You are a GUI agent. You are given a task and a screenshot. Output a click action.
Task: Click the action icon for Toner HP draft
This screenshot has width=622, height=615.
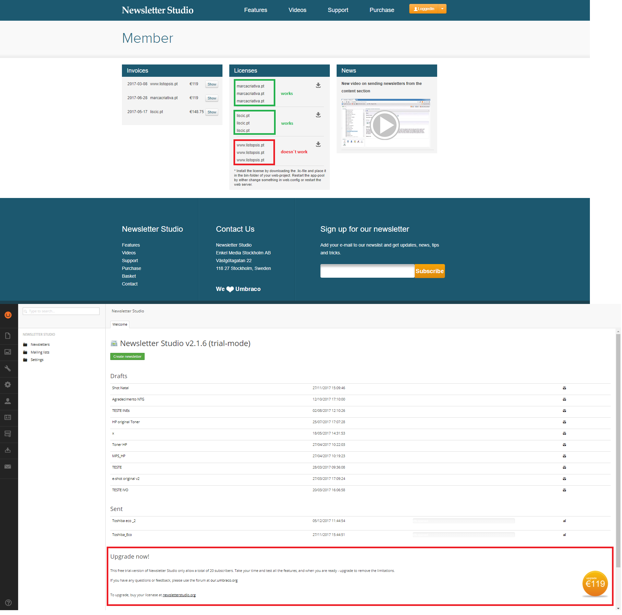pos(565,445)
